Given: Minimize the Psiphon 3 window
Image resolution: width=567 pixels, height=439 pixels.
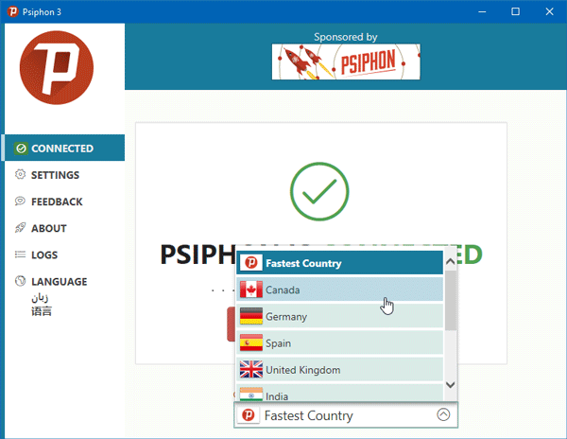Looking at the screenshot, I should [x=482, y=11].
